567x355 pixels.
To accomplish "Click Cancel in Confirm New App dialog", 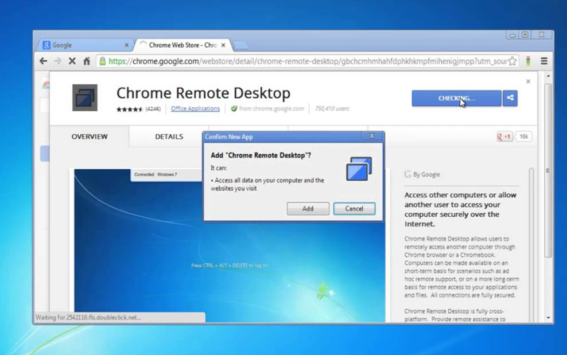I will pos(354,209).
